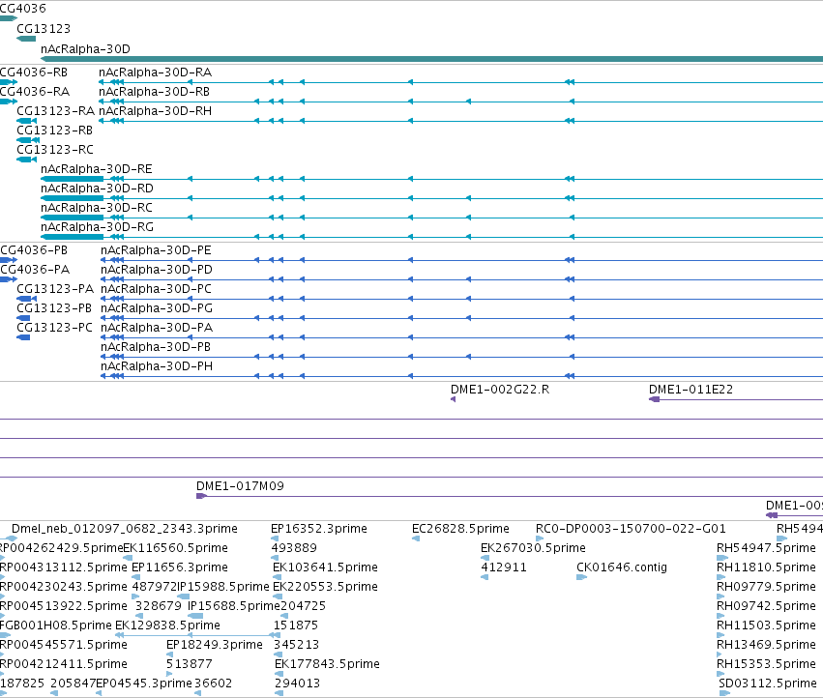Select clone RC0-DP0003-150700-022-G01
The width and height of the screenshot is (823, 698).
click(631, 529)
